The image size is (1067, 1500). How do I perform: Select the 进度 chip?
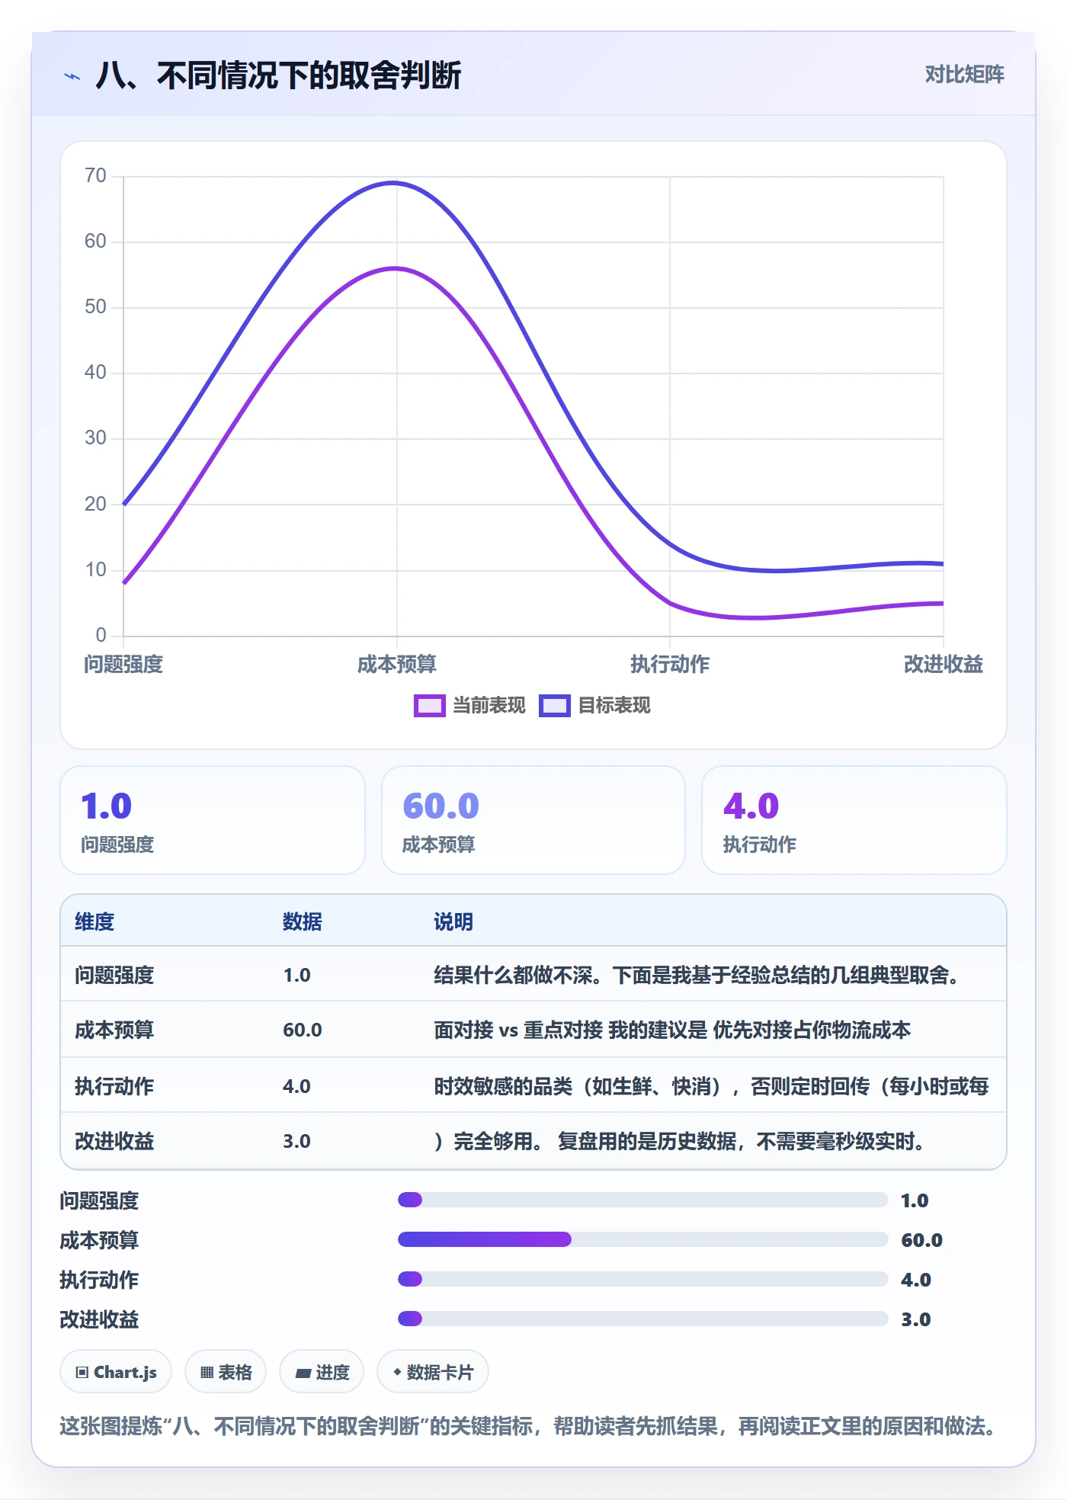click(322, 1372)
